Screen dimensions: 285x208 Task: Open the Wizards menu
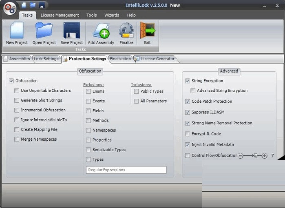pos(112,15)
